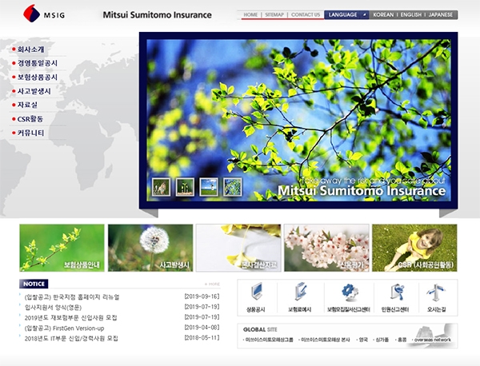This screenshot has width=480, height=366.
Task: Open notice 입사지원서 양식(영문)
Action: [54, 308]
